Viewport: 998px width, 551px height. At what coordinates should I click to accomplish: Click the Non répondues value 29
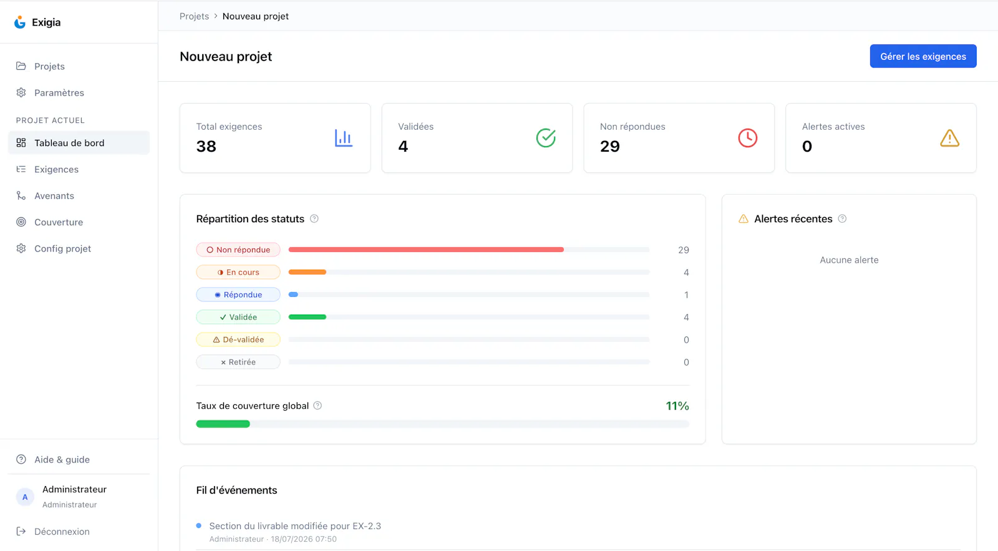click(610, 147)
